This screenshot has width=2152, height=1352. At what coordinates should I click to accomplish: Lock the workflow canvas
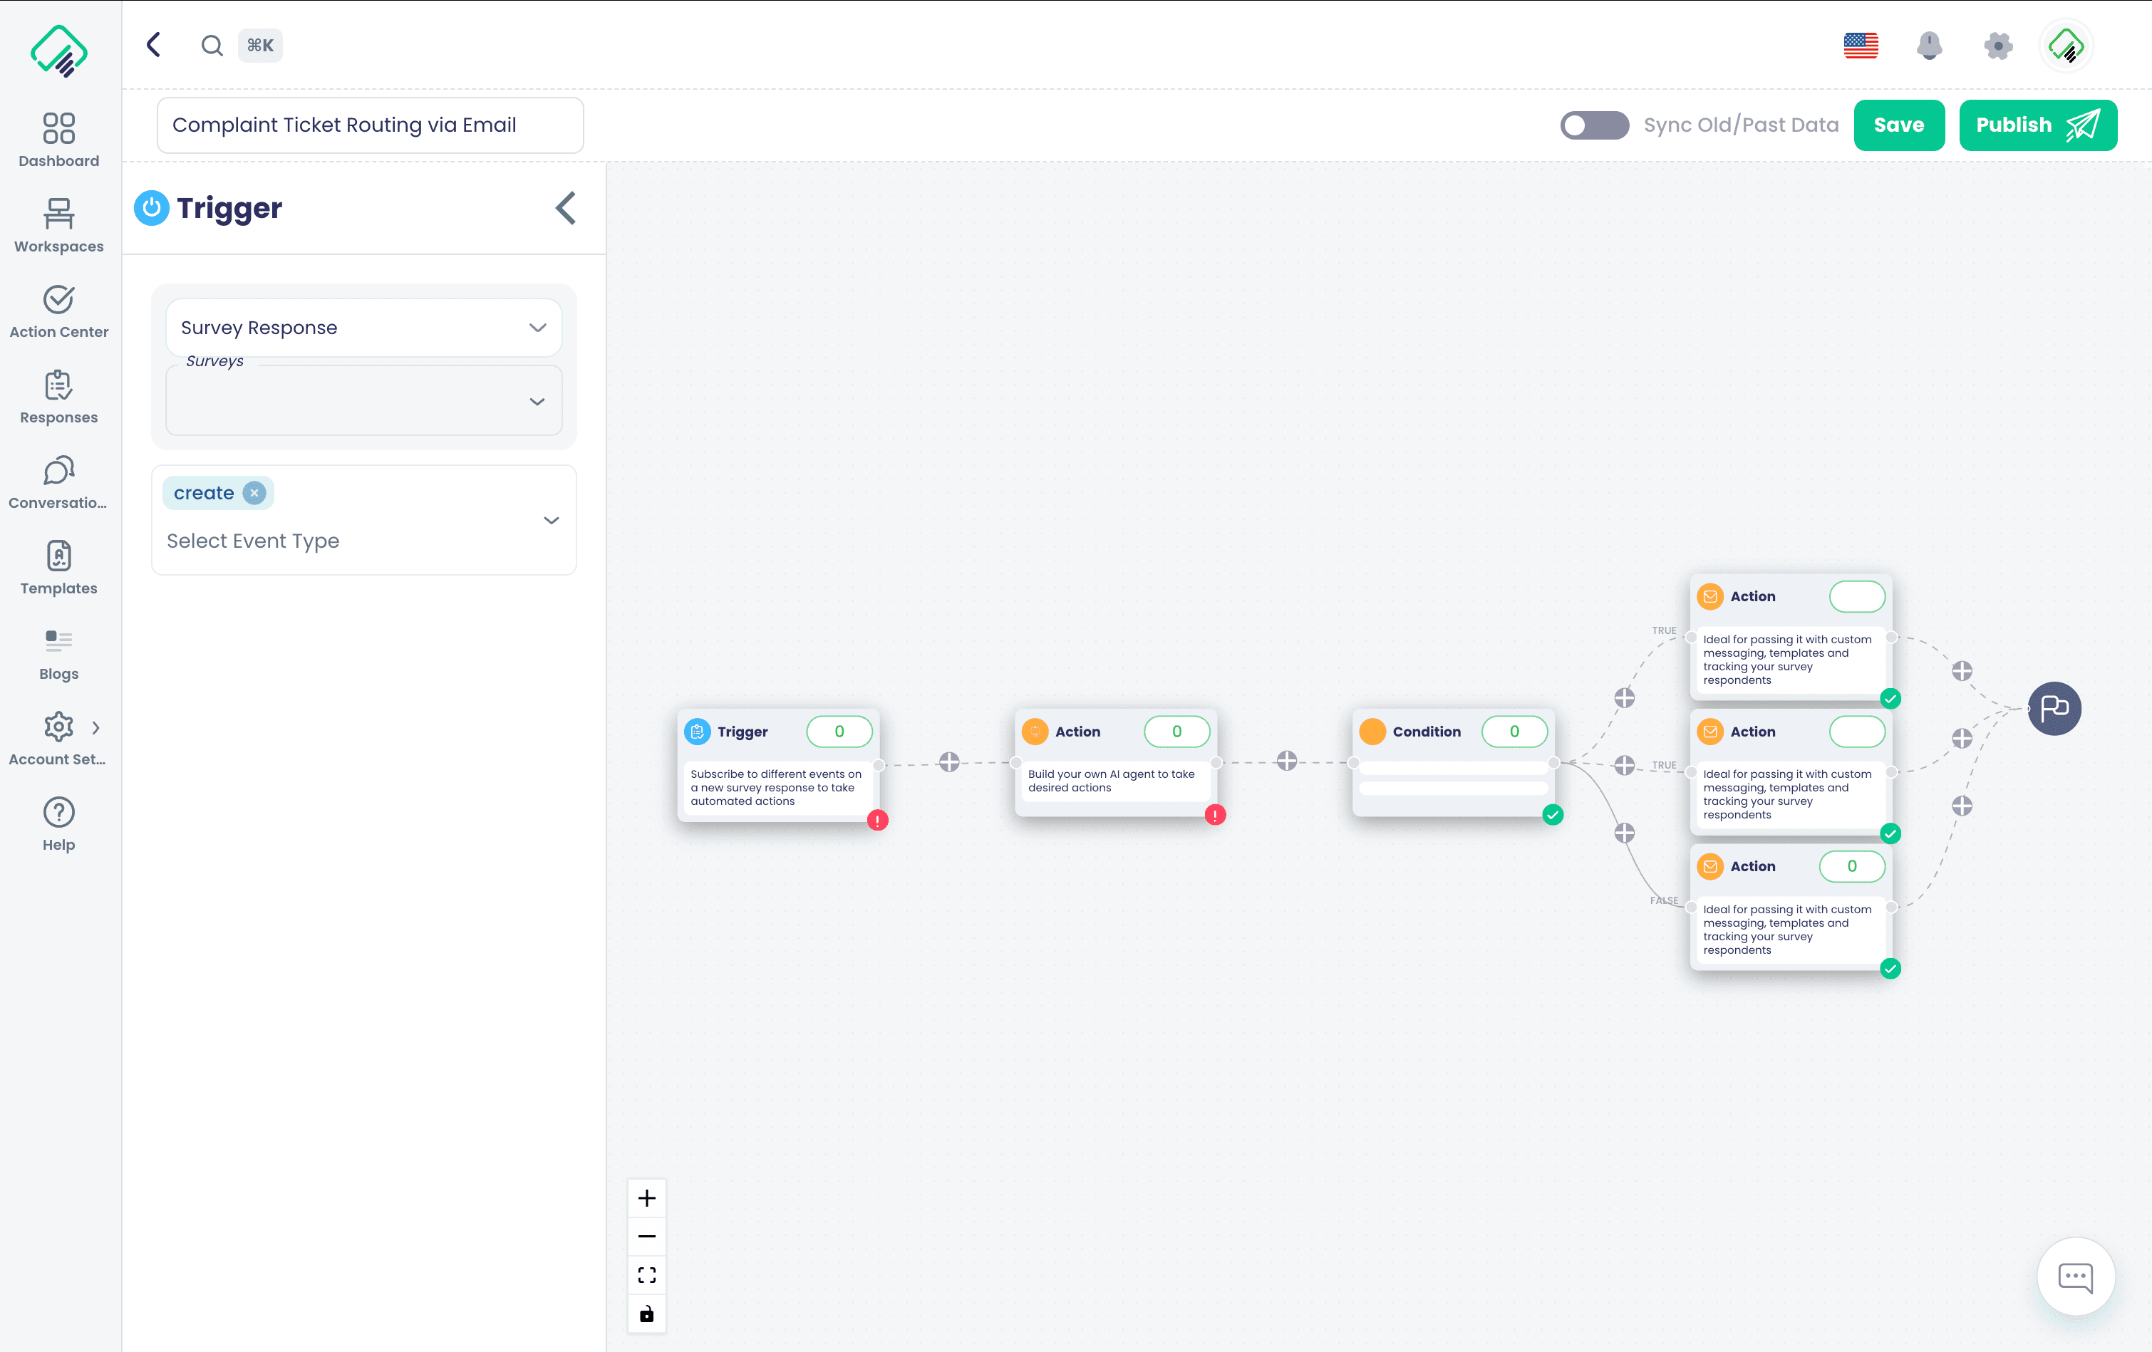[x=646, y=1314]
